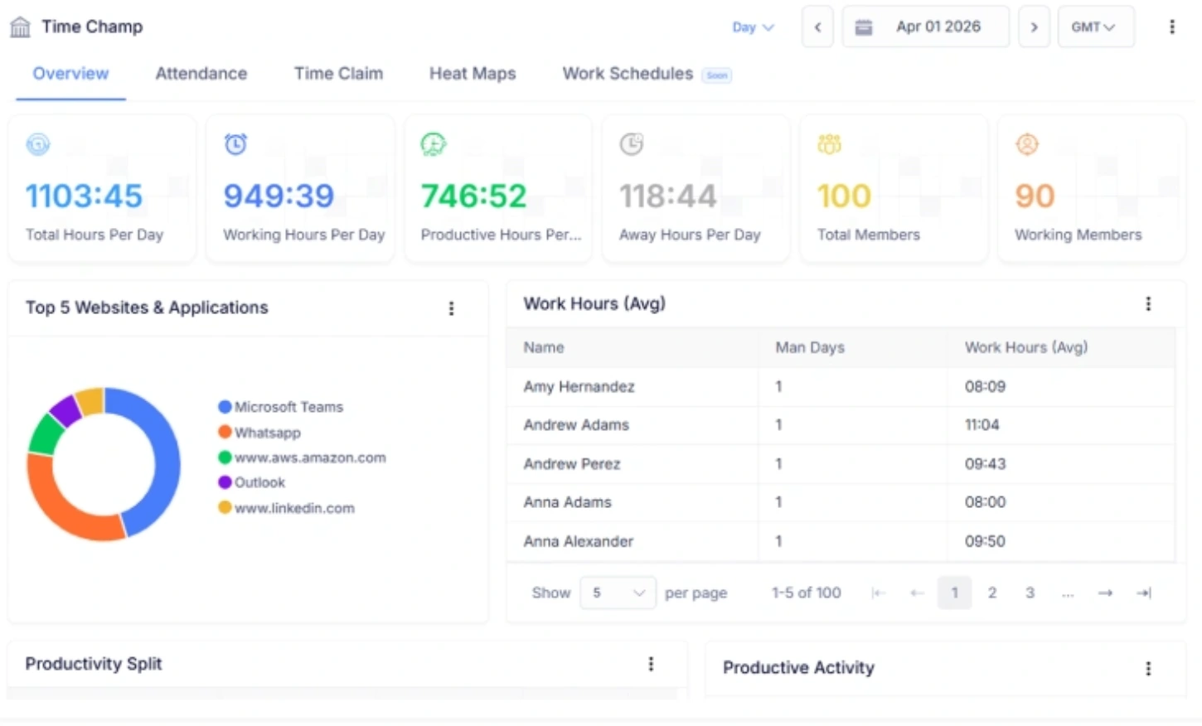Click the orange Working Members person icon
Viewport: 1202px width, 726px height.
click(1026, 143)
